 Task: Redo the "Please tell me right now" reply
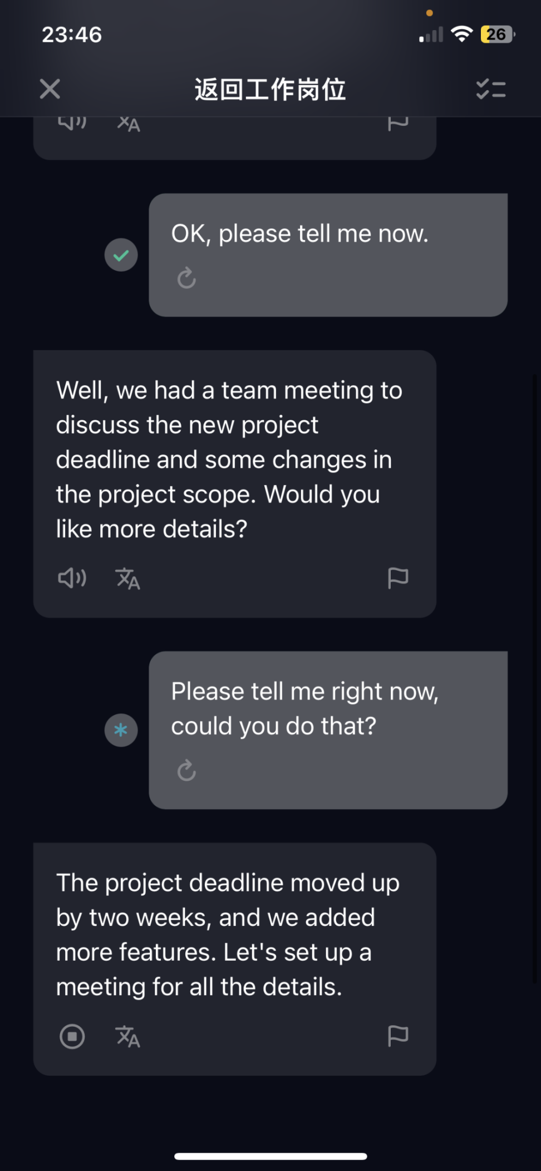click(x=186, y=771)
